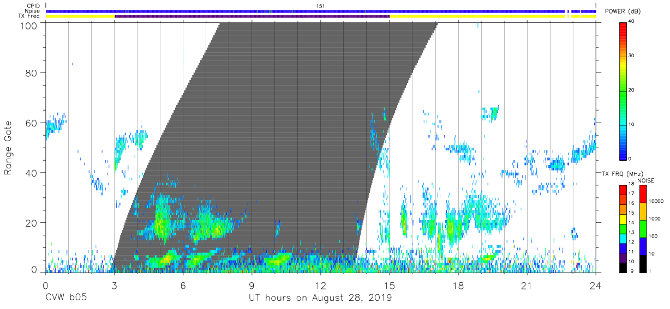Viewport: 670px width, 309px height.
Task: Click the 16 label on the TX FRQ legend
Action: pyautogui.click(x=632, y=203)
